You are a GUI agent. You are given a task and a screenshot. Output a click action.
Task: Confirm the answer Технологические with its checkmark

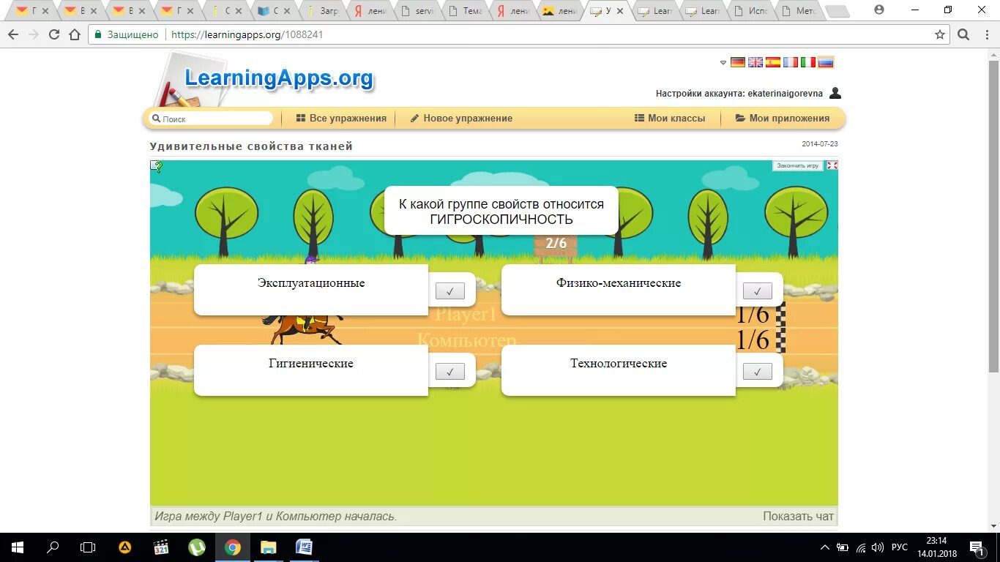click(757, 372)
